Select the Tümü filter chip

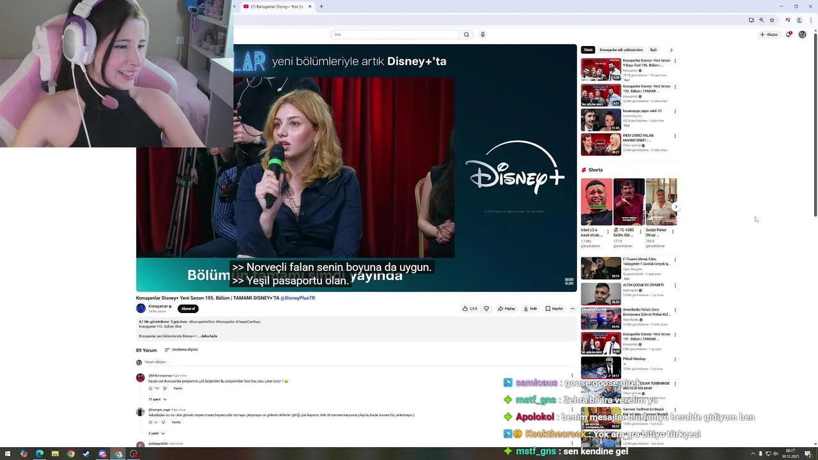588,50
